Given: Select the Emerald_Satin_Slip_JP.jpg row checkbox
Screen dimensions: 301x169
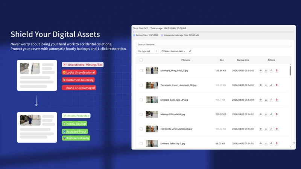Looking at the screenshot, I should 141,100.
